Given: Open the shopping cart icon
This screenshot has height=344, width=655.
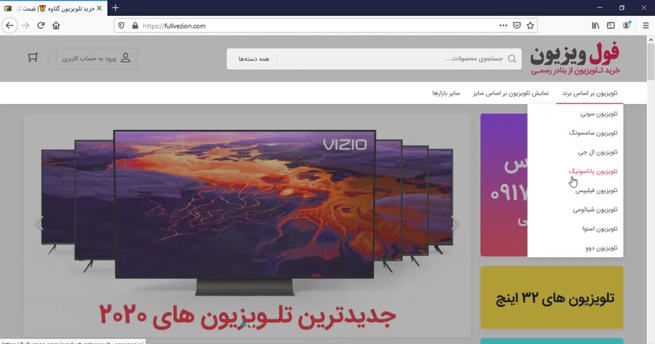Looking at the screenshot, I should [x=33, y=57].
